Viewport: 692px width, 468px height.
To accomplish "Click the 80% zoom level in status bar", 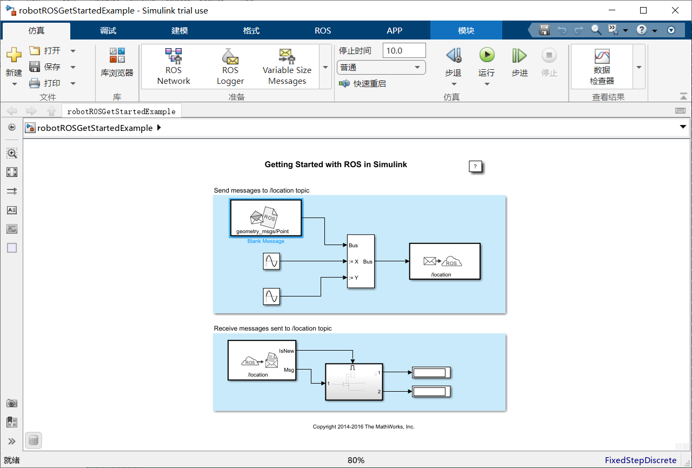I will point(356,460).
